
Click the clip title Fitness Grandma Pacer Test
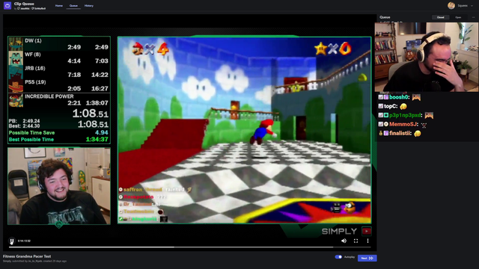(x=27, y=256)
